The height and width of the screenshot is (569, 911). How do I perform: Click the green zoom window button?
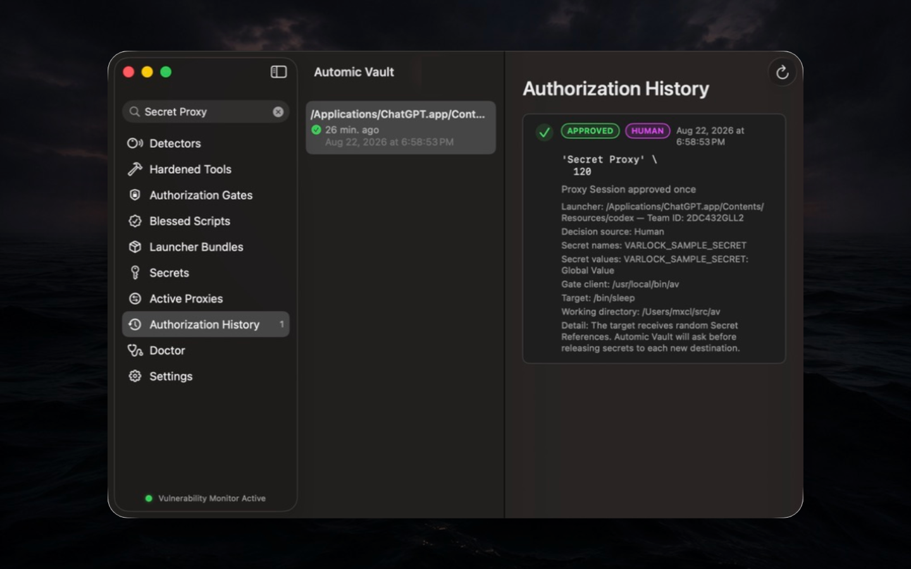[166, 72]
